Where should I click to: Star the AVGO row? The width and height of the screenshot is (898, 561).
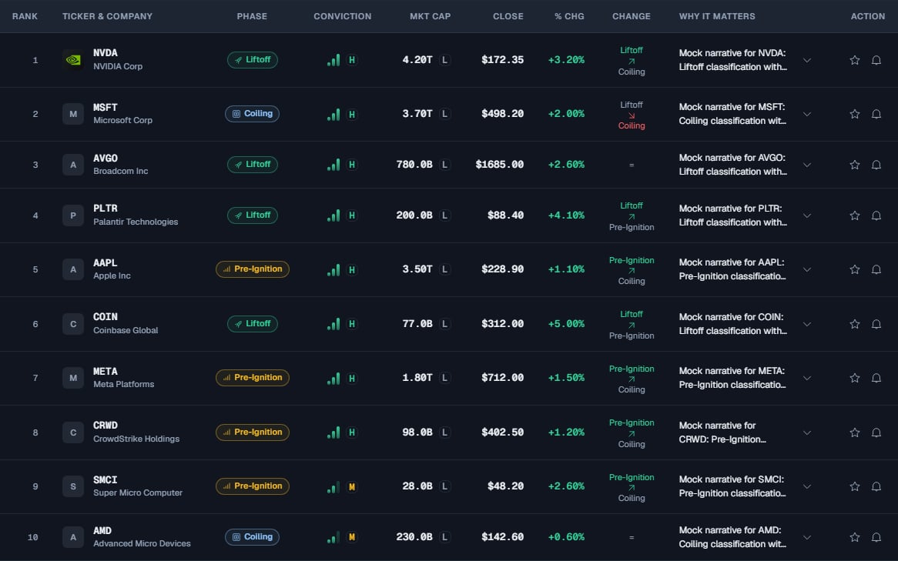[854, 165]
